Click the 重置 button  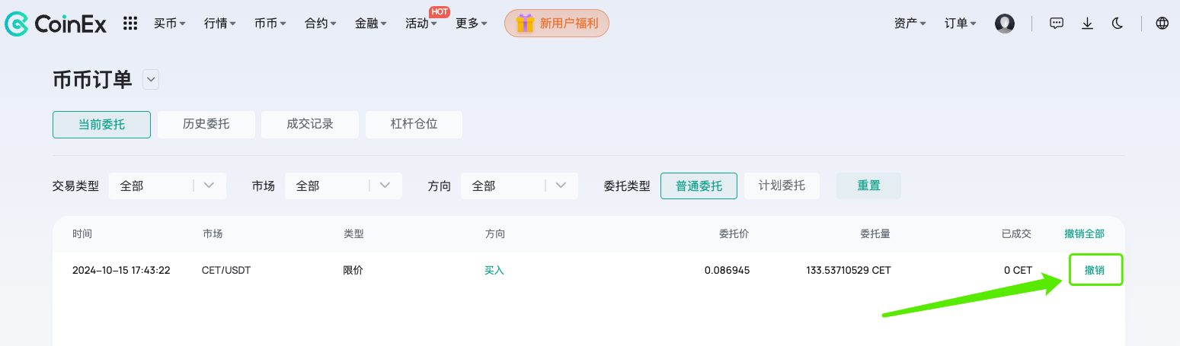click(868, 186)
